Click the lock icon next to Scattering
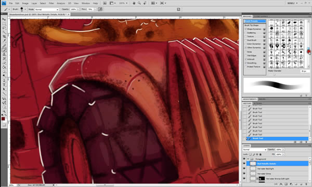Image resolution: width=312 pixels, height=187 pixels. pyautogui.click(x=264, y=33)
